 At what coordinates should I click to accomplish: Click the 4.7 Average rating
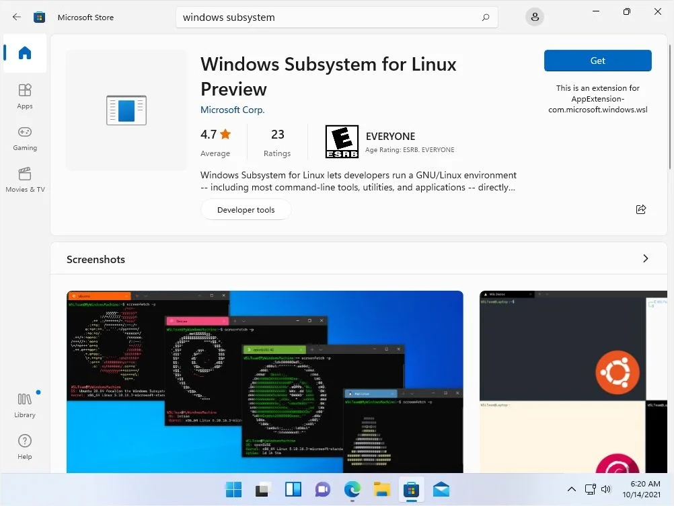pos(215,142)
